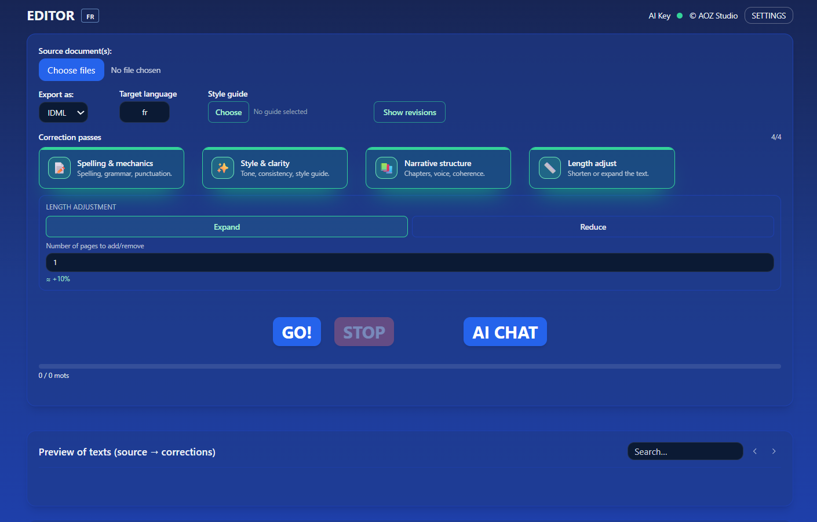Click the green AI Key status dot
Image resolution: width=817 pixels, height=522 pixels.
680,16
